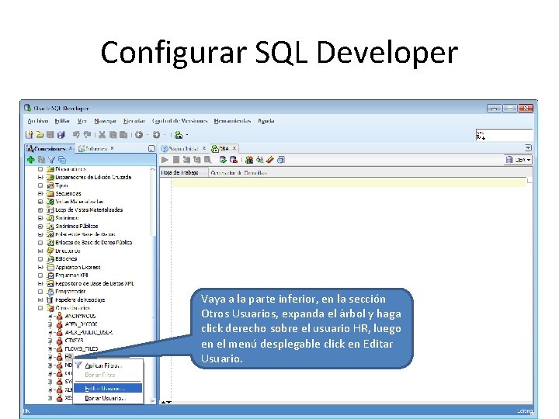
Task: Choose Editar Usuario in the context menu
Action: tap(108, 389)
